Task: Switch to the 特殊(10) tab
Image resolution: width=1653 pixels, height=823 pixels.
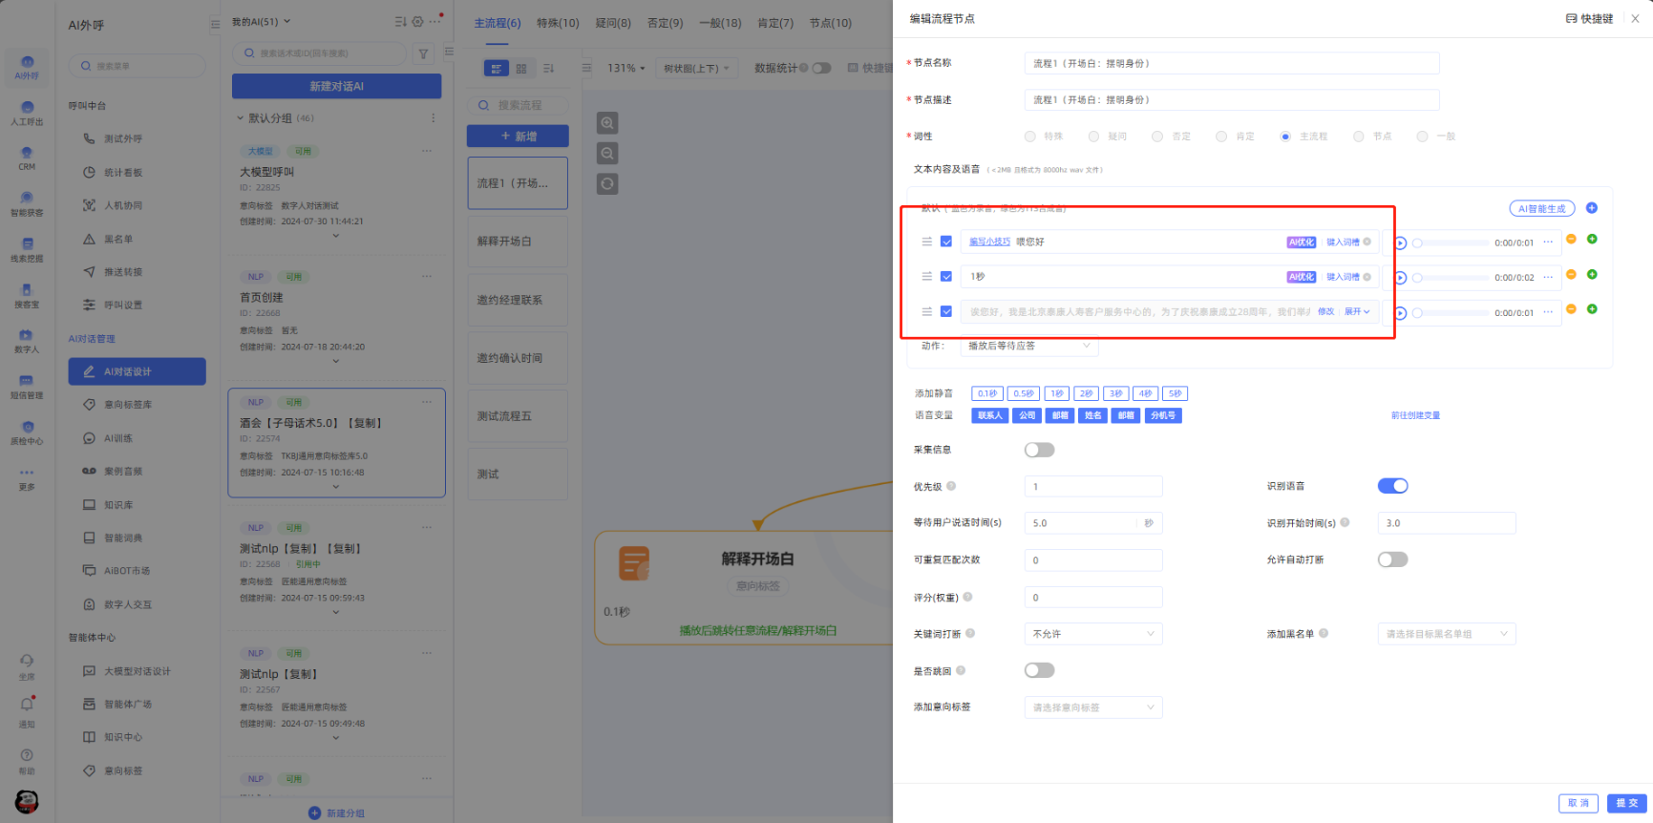Action: [x=558, y=23]
